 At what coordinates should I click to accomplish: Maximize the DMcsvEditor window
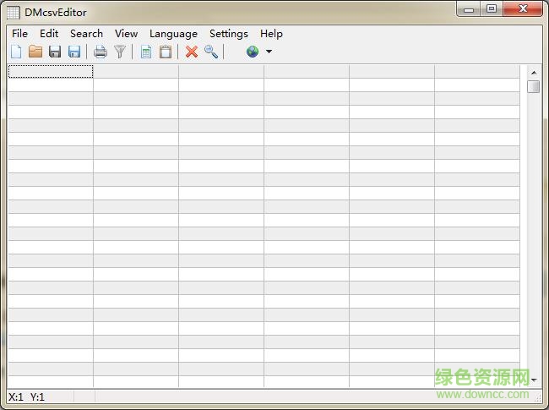(x=492, y=9)
